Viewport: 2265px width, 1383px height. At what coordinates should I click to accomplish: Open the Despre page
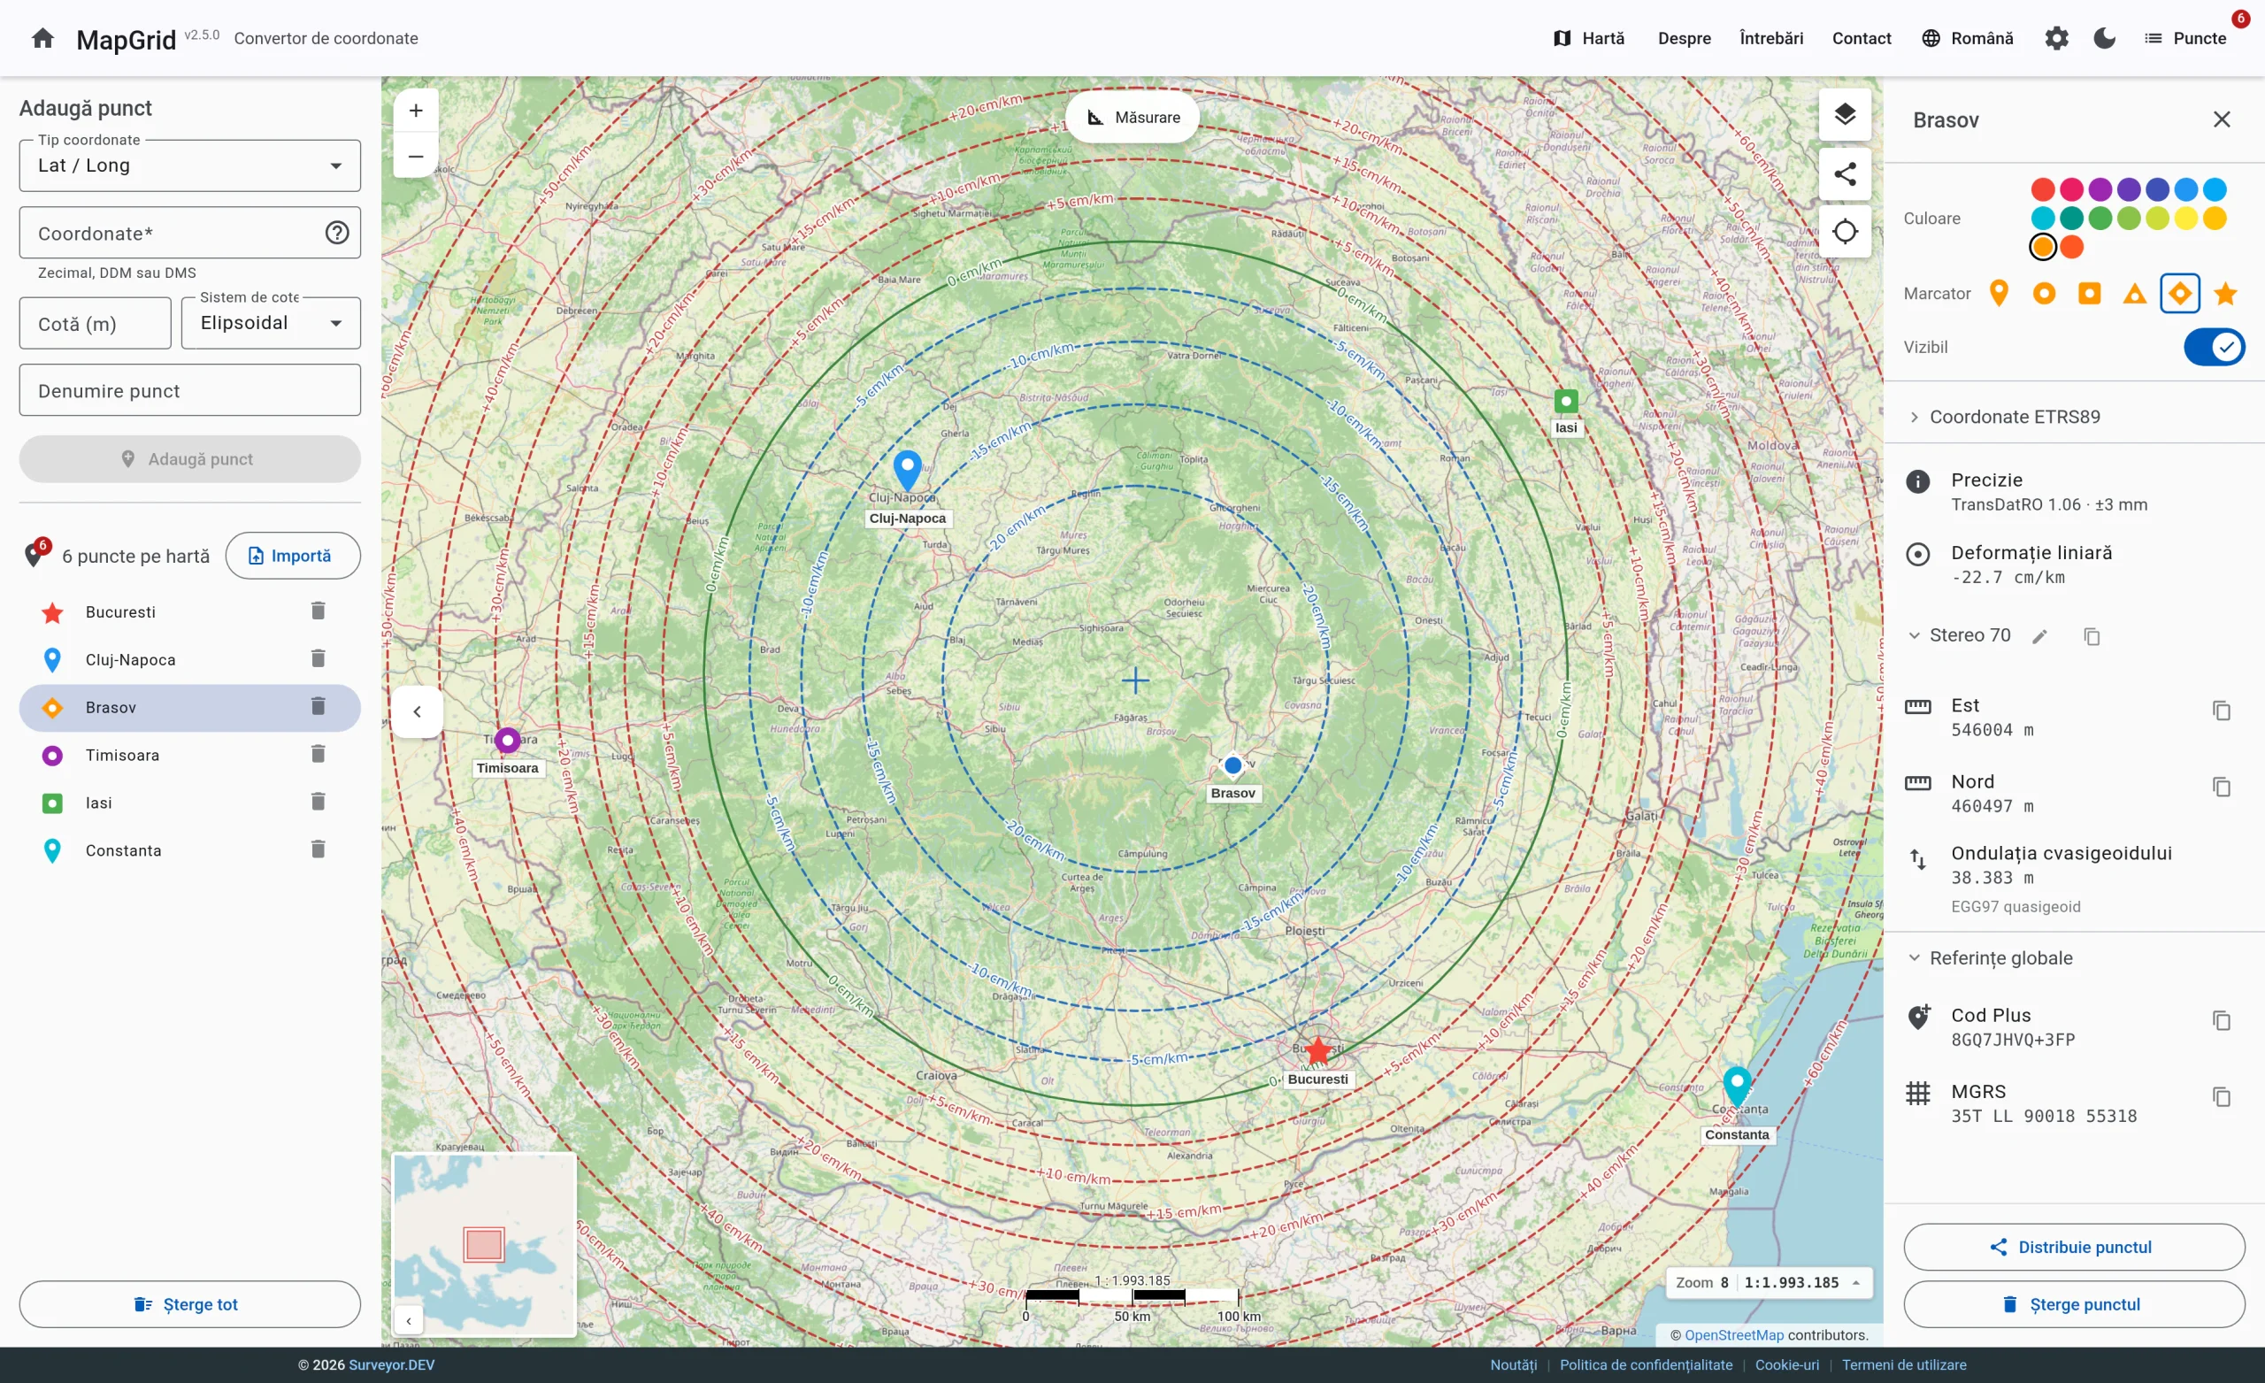click(1684, 38)
